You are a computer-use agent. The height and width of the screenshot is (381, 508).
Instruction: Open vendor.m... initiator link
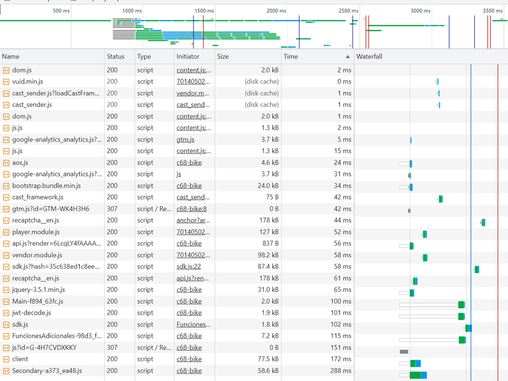193,93
